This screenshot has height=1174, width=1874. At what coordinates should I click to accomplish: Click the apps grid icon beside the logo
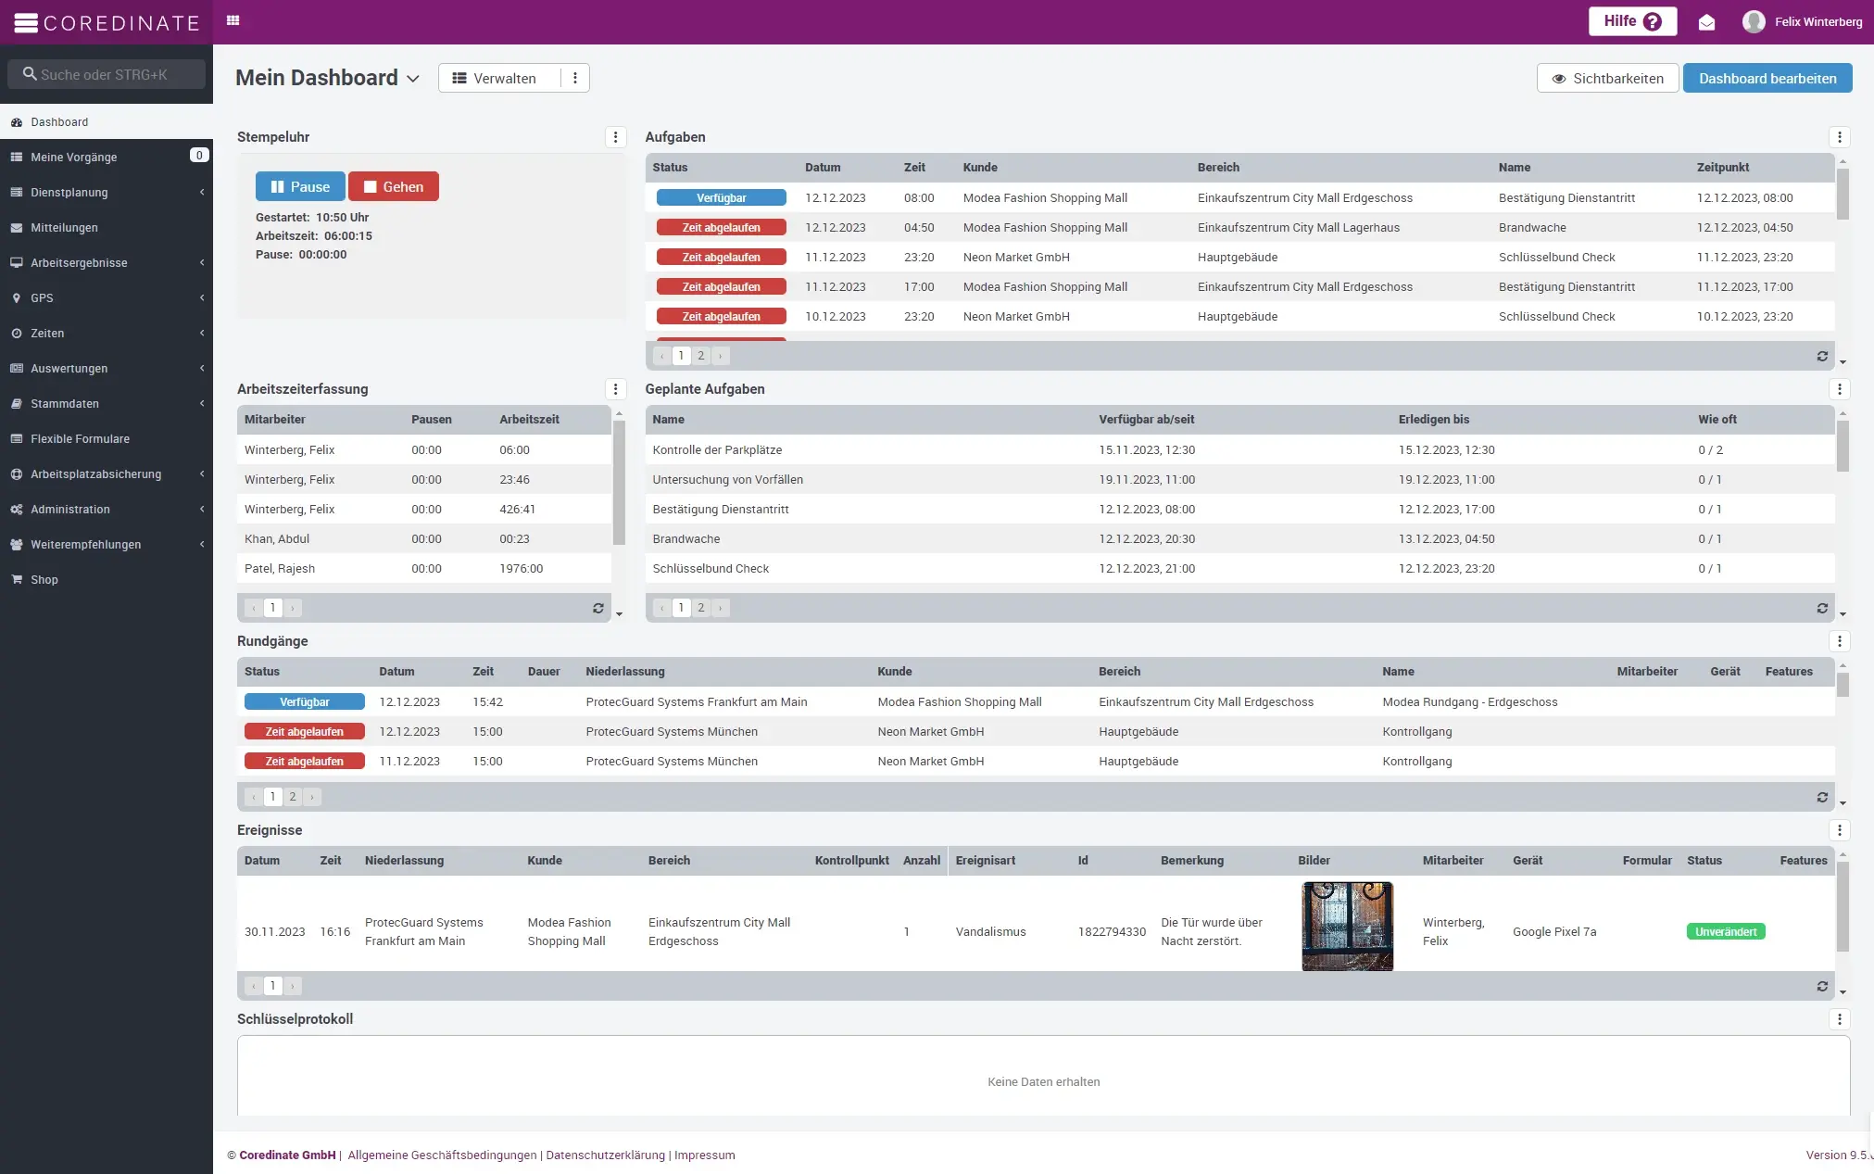pos(233,19)
